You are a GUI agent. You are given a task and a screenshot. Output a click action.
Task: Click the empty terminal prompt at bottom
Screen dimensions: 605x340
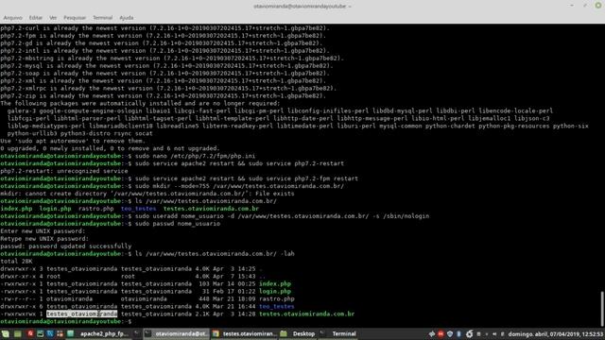66,321
